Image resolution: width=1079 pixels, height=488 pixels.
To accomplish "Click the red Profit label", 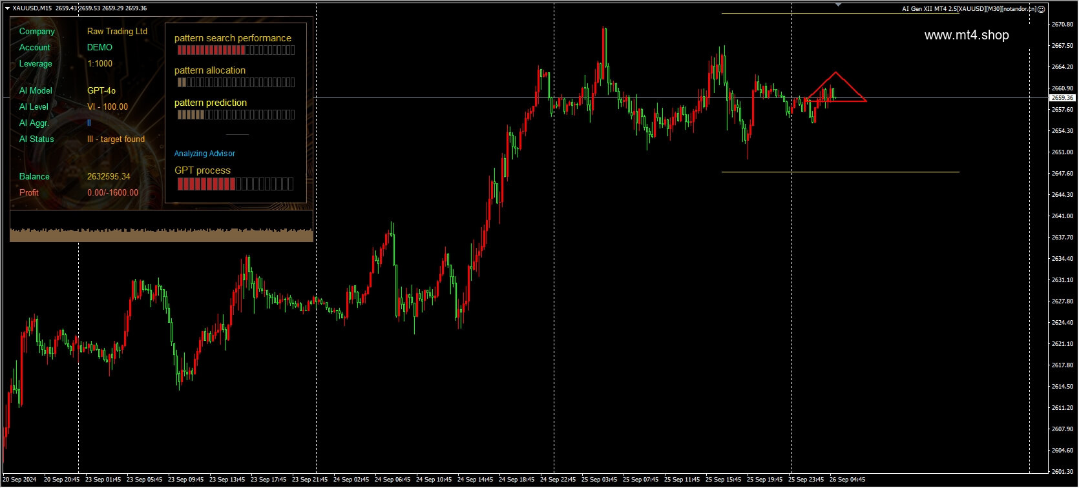I will 28,192.
